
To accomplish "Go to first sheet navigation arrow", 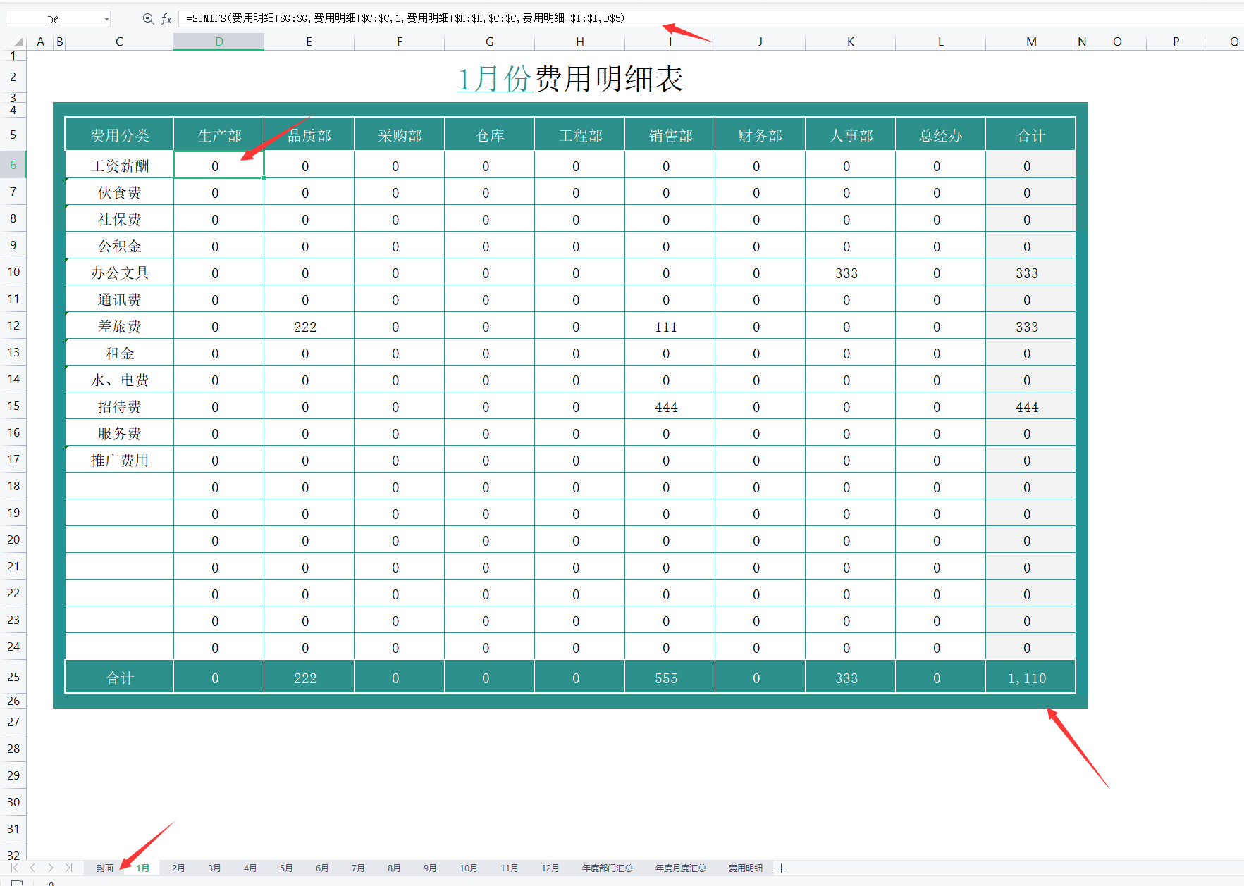I will click(x=14, y=868).
